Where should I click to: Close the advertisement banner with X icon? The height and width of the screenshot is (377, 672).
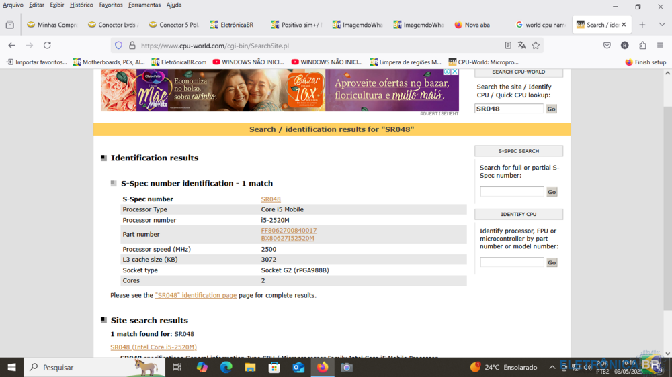coord(455,72)
